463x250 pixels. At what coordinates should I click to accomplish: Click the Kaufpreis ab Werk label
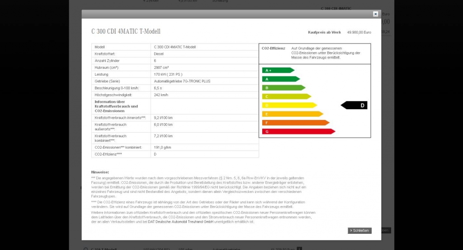[x=324, y=32]
